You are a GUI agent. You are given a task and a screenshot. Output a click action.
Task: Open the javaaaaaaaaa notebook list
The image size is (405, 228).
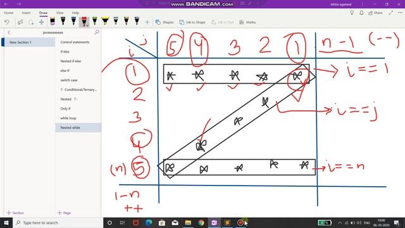pos(53,32)
